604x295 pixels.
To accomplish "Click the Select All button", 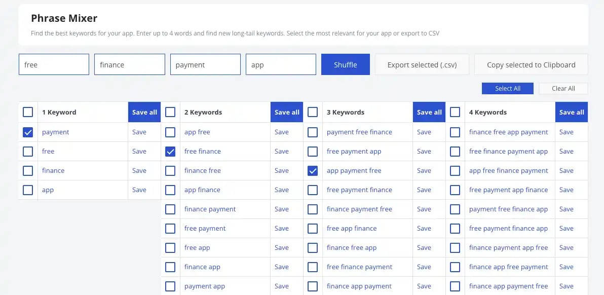I will (507, 88).
